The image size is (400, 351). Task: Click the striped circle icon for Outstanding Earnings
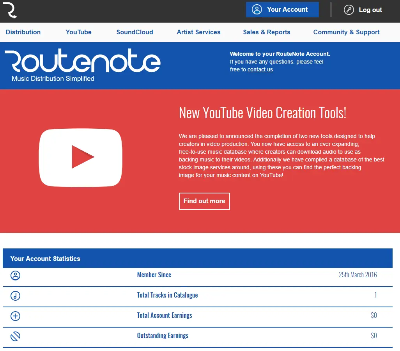15,336
